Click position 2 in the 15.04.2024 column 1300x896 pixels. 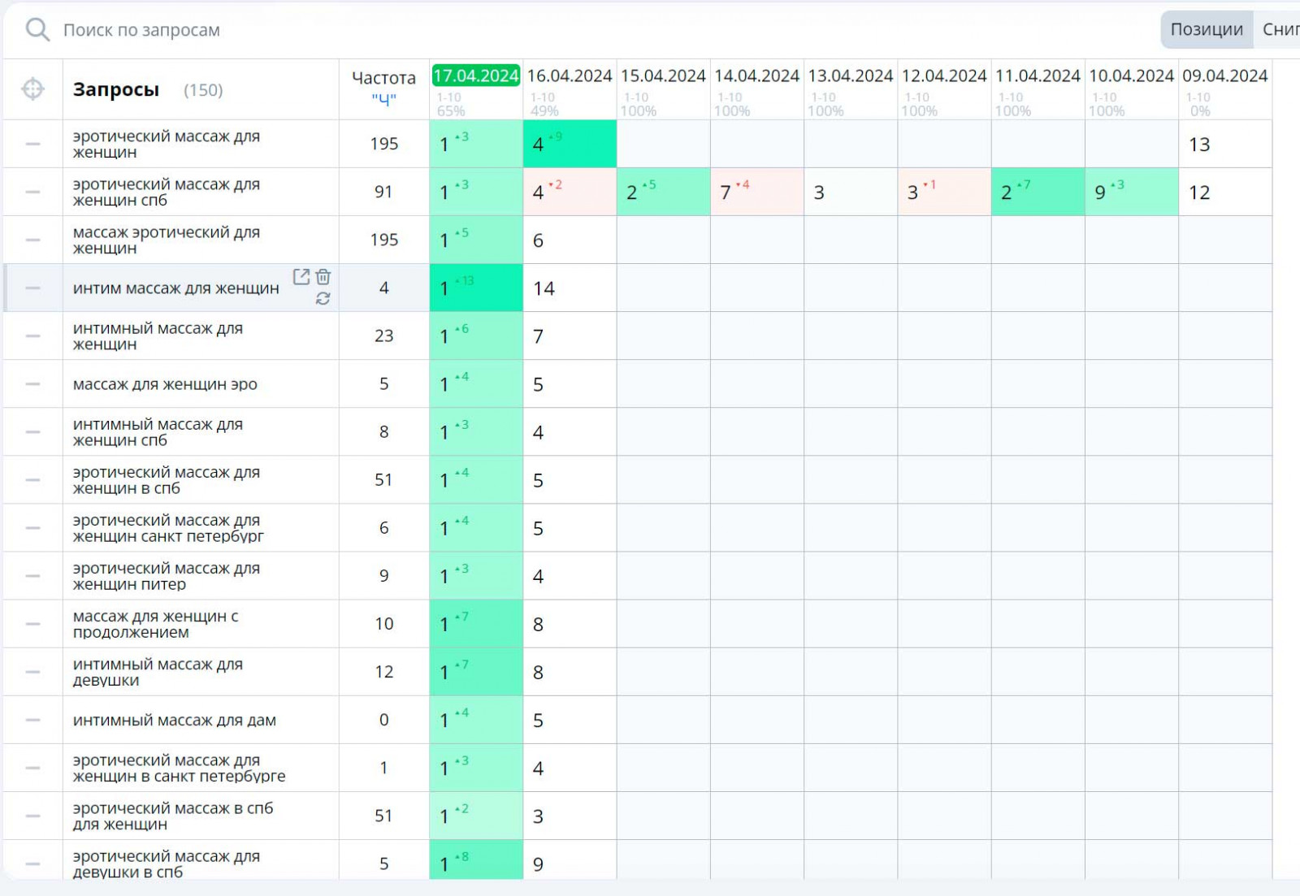click(x=631, y=193)
